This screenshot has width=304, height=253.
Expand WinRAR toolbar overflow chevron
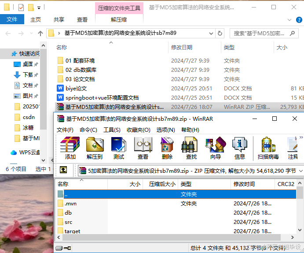coord(301,138)
